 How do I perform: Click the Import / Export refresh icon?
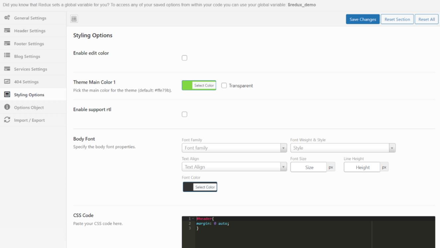click(x=7, y=120)
